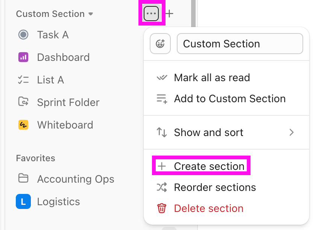Open the emoji picker icon button

(x=160, y=44)
